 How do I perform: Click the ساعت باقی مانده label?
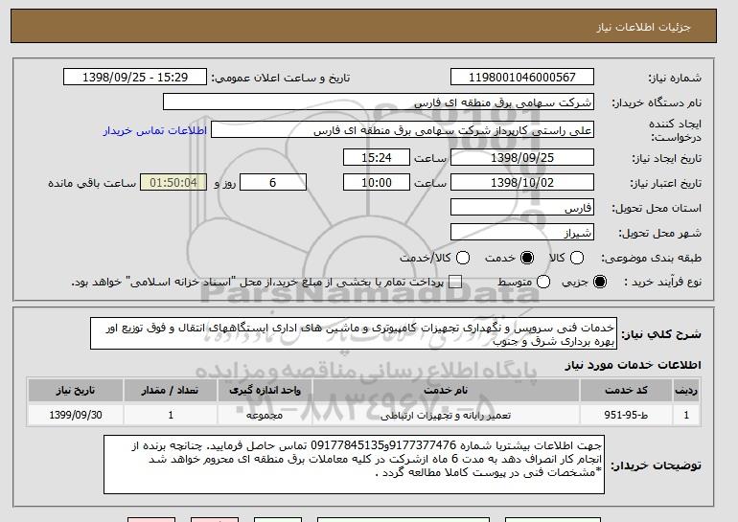coord(92,183)
